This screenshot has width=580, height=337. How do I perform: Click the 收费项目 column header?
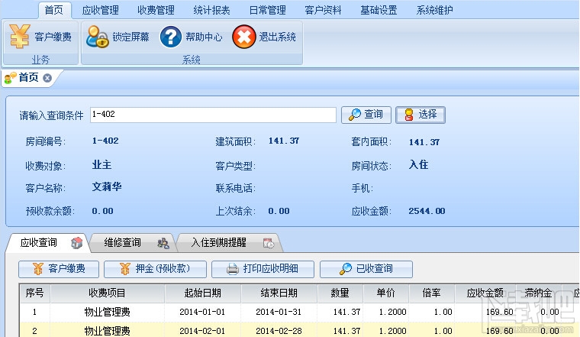tap(108, 293)
